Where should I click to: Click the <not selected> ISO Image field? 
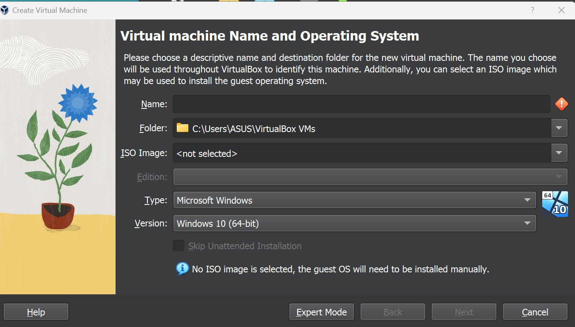tap(362, 153)
